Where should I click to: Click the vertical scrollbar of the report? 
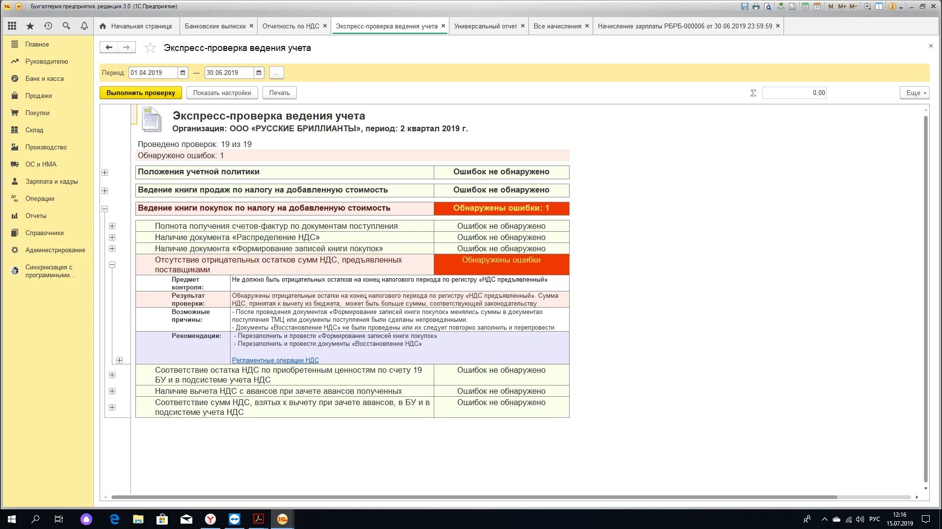[x=926, y=299]
